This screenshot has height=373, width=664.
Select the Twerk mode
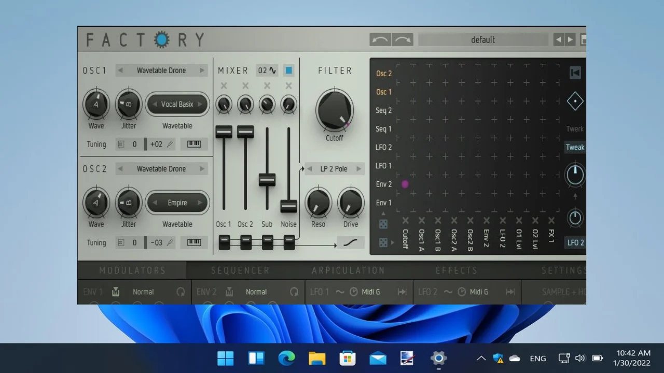pyautogui.click(x=575, y=129)
